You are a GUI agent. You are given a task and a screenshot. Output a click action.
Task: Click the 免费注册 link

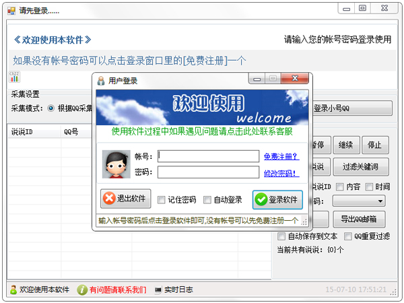(x=281, y=156)
